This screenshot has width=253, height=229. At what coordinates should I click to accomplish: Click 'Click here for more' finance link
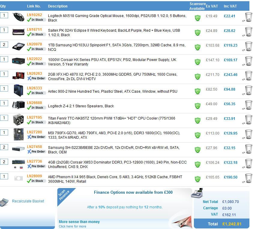point(72,226)
